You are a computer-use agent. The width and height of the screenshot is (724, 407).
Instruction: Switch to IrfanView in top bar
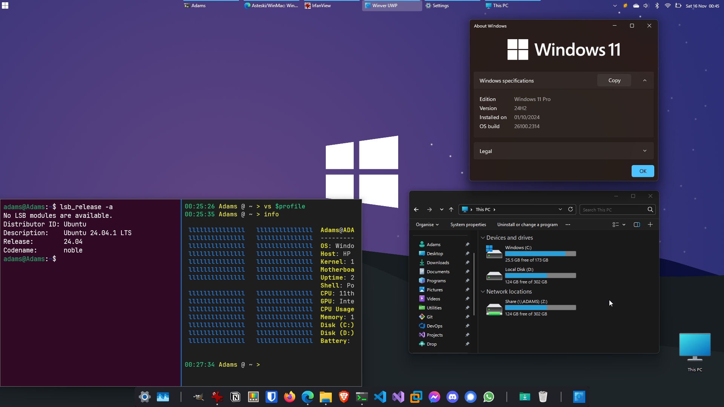pos(331,6)
